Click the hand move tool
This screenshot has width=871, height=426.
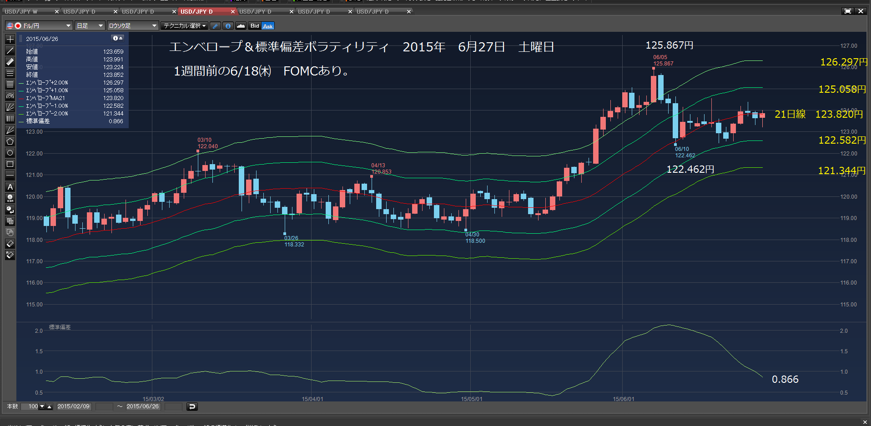point(10,232)
